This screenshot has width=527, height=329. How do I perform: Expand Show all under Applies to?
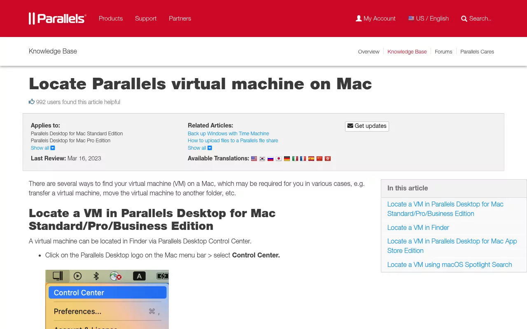(x=43, y=148)
